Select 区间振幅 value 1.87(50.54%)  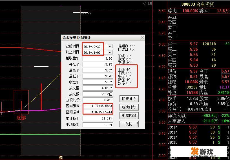coord(98,112)
